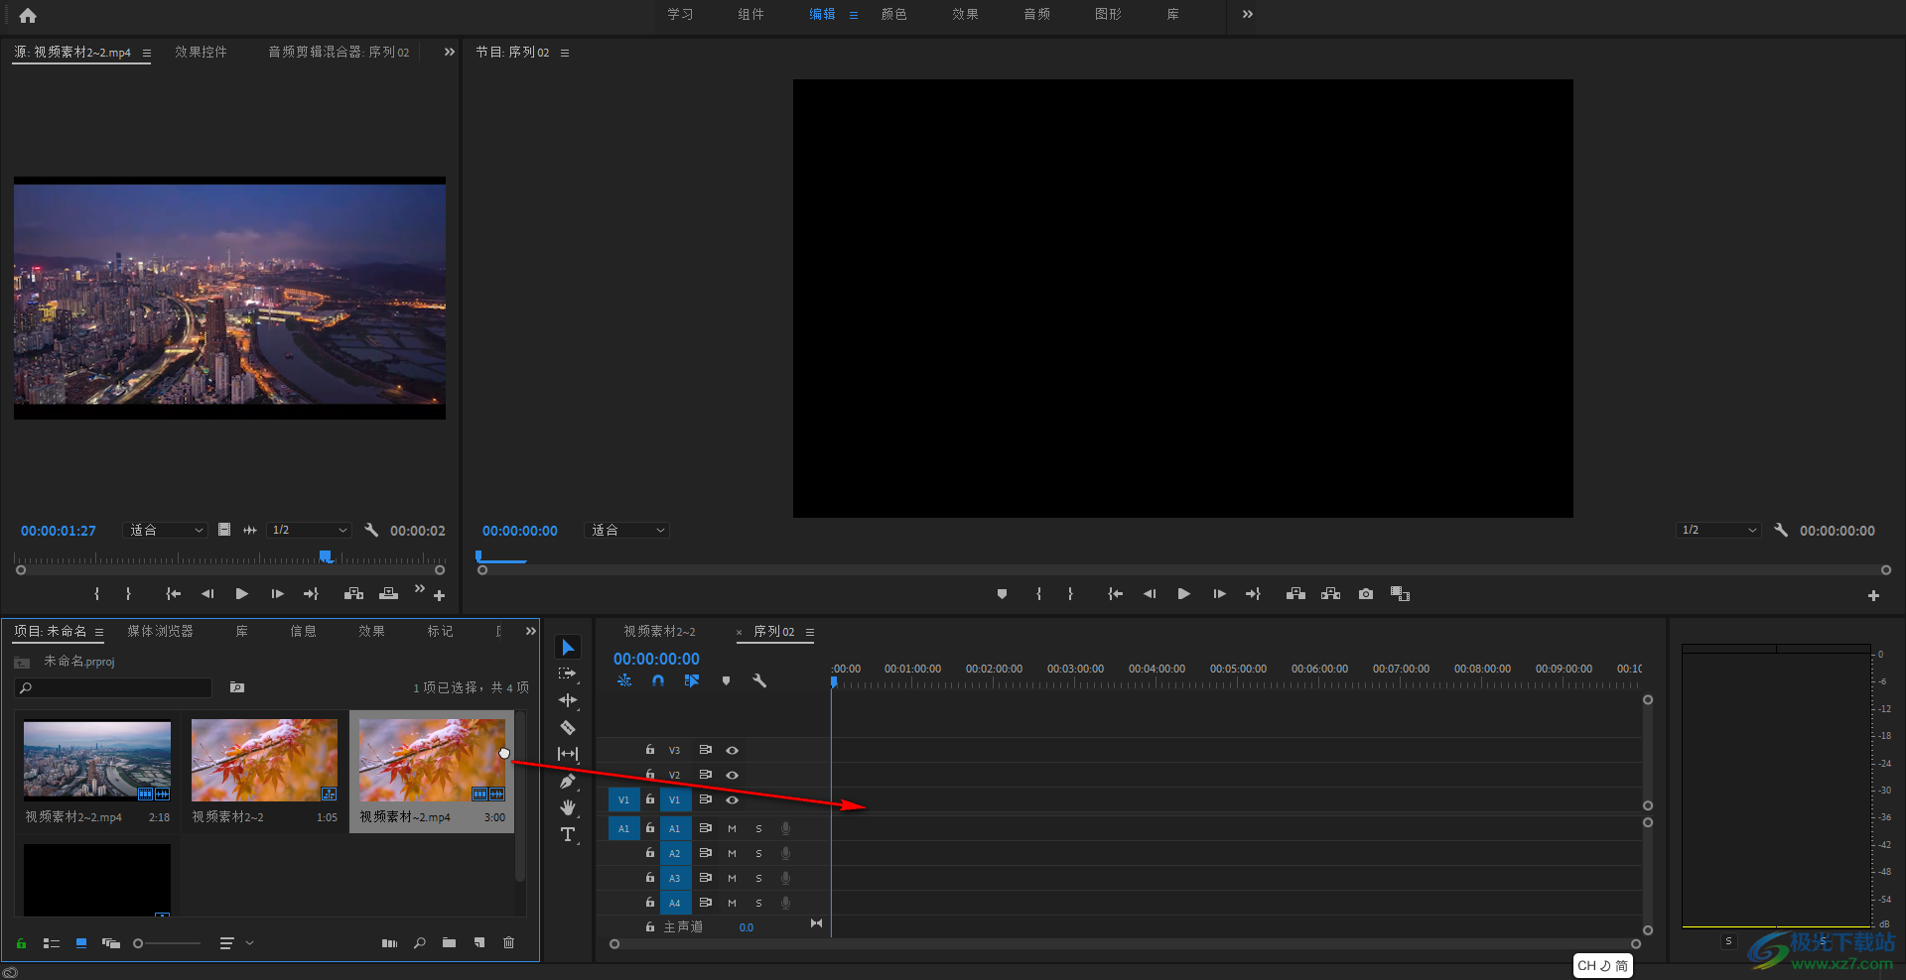Switch to 音频 workspace
1906x980 pixels.
point(1037,14)
